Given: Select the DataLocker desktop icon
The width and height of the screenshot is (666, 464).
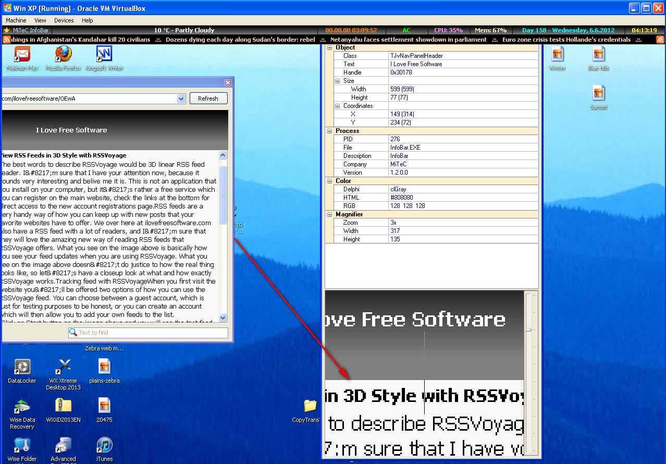Looking at the screenshot, I should [22, 367].
